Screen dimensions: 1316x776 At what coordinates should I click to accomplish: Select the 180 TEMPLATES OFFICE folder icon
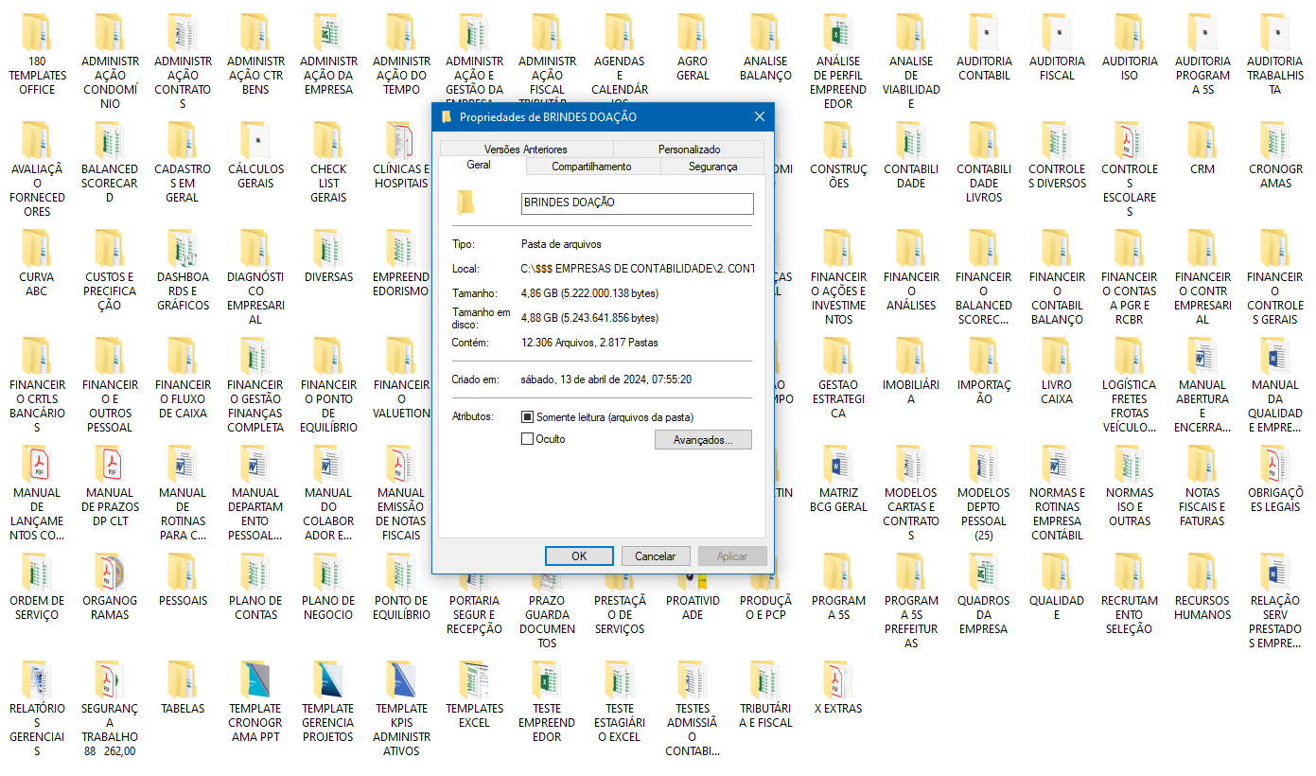37,33
